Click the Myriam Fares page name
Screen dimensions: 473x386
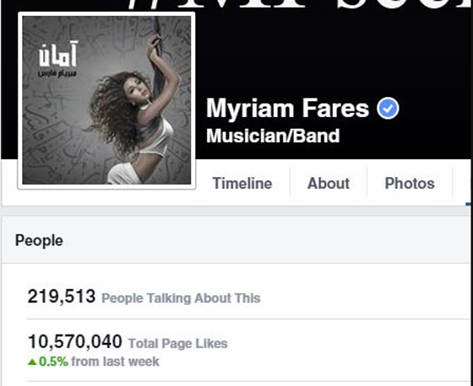point(287,109)
